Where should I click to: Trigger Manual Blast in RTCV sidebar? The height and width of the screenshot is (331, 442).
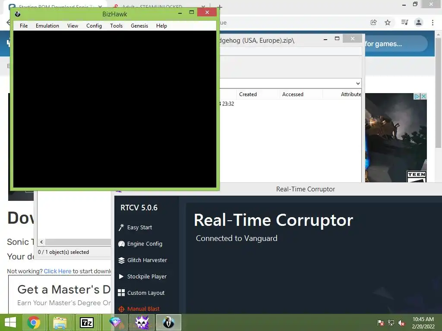143,309
